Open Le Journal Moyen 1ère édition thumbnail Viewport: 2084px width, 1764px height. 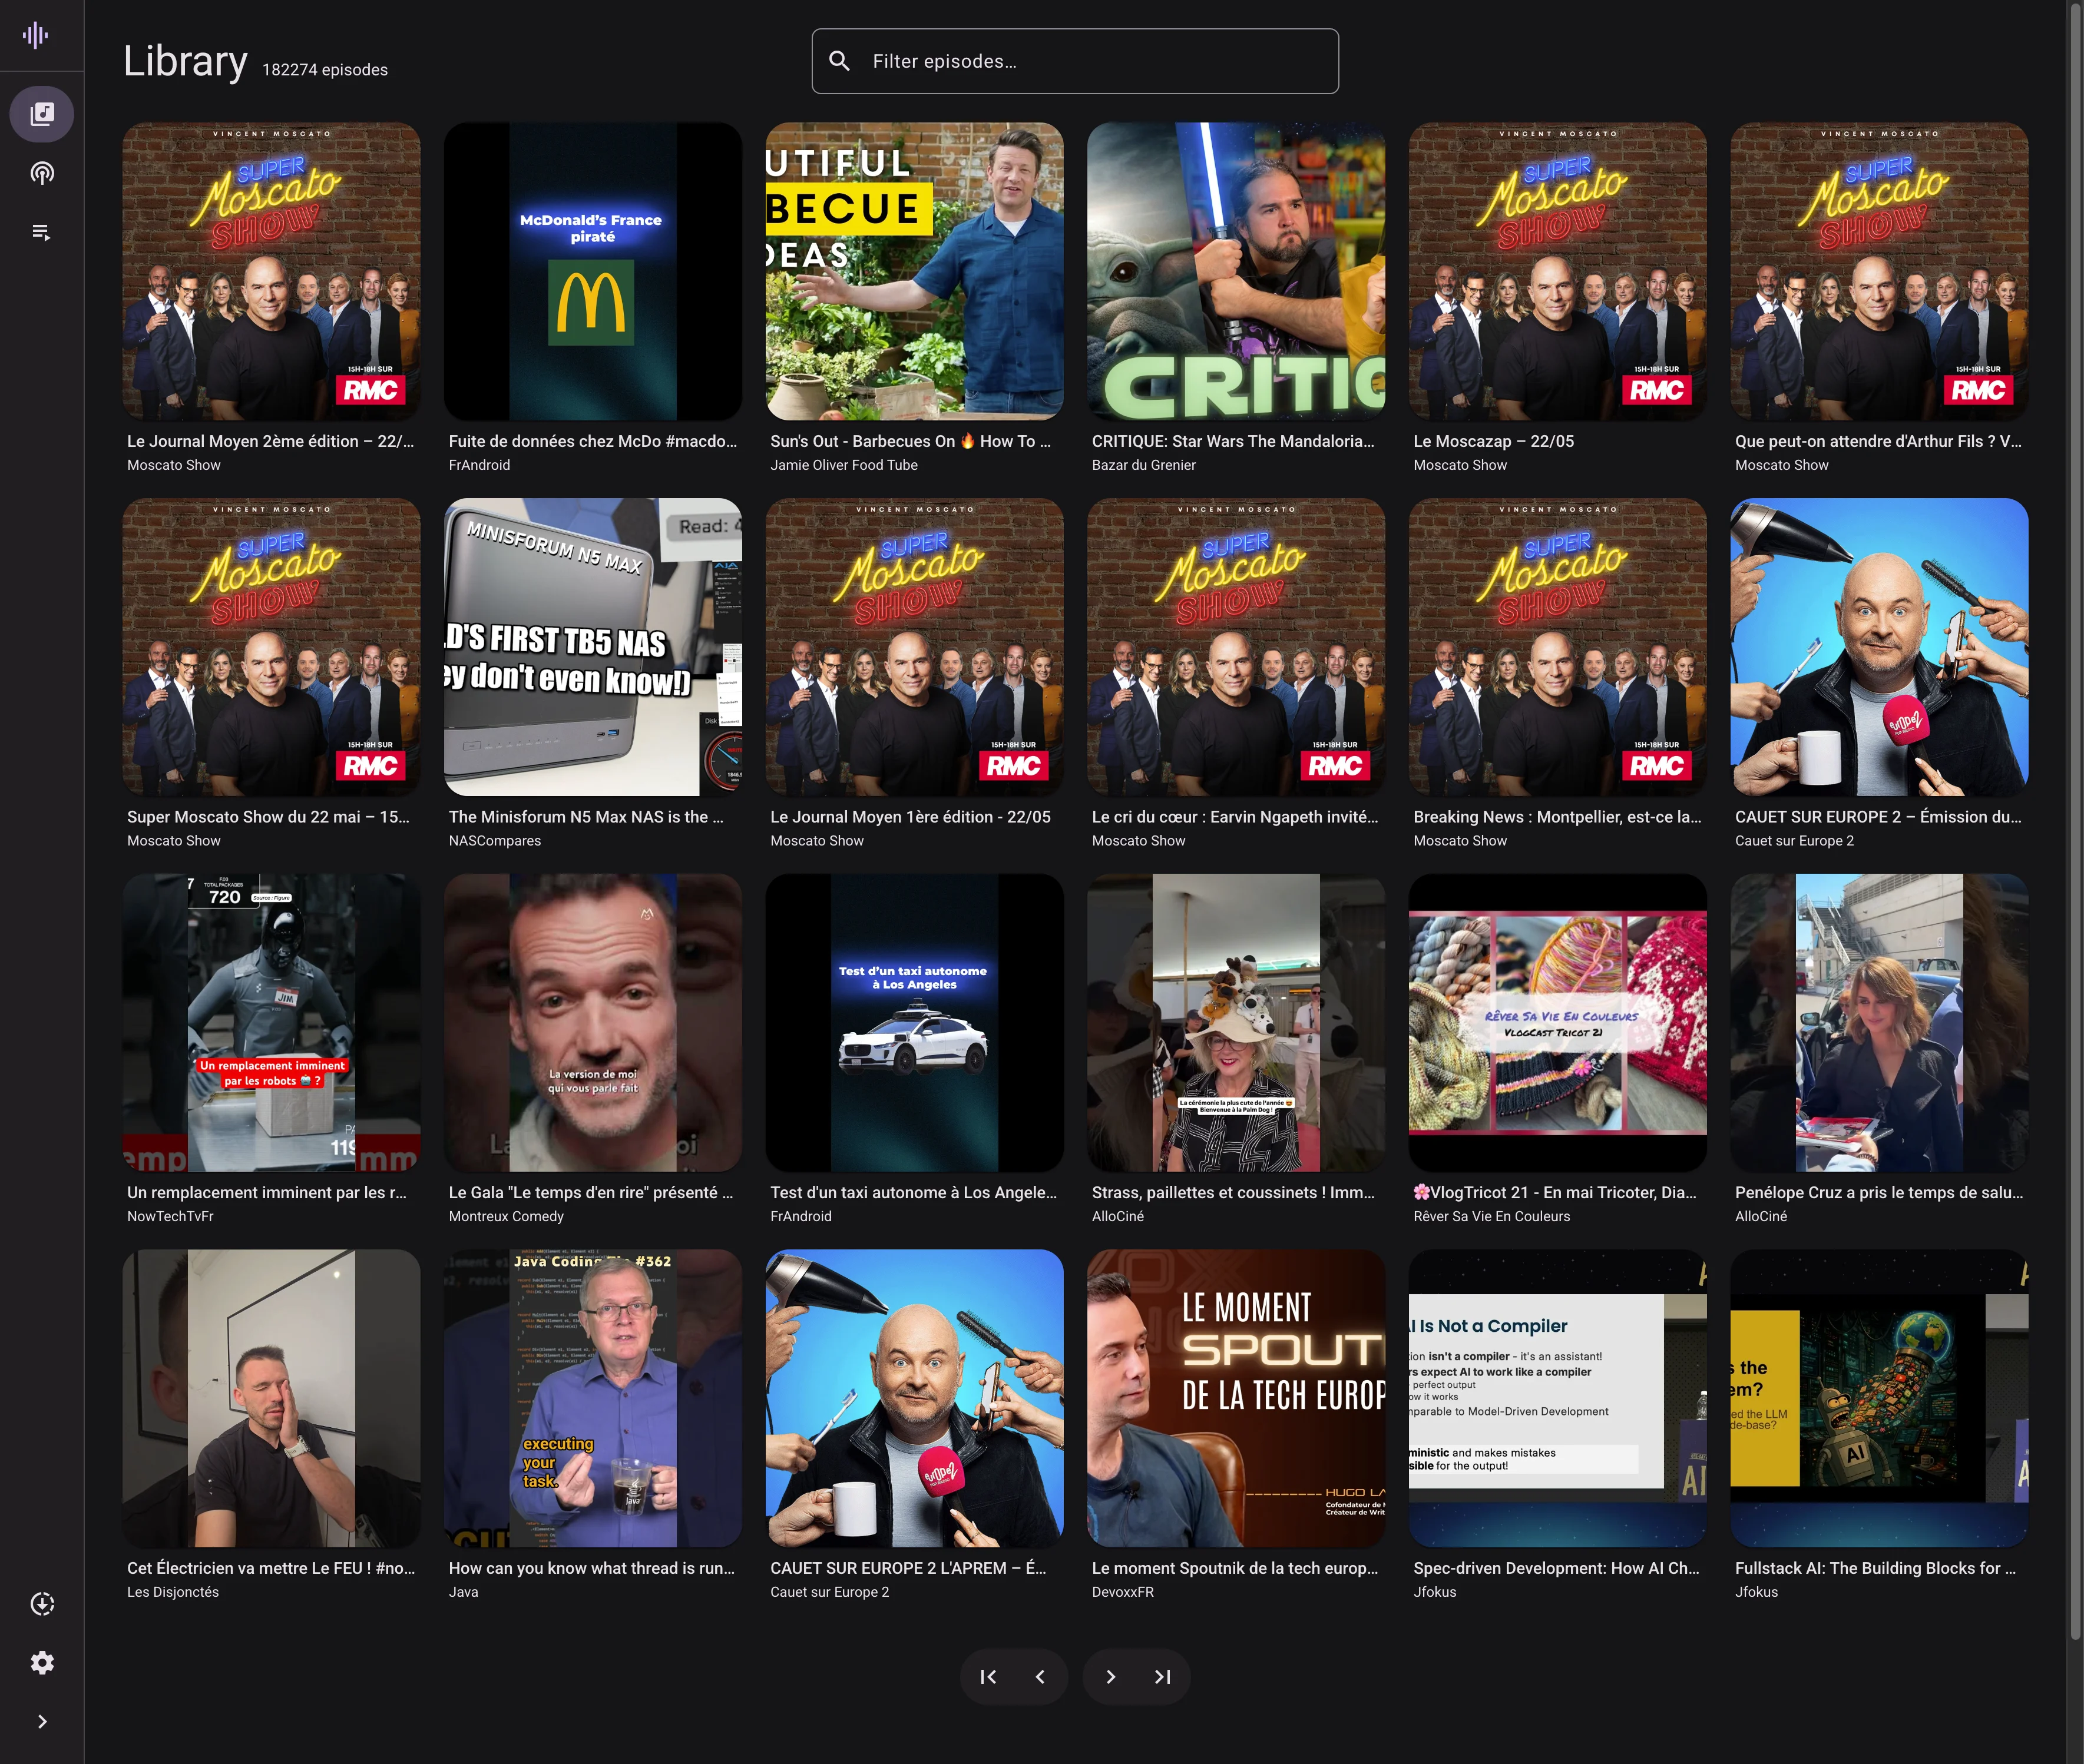(x=914, y=647)
